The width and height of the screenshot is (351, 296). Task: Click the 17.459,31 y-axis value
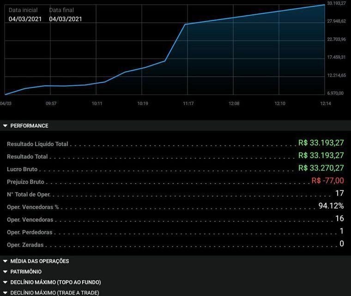pyautogui.click(x=336, y=57)
